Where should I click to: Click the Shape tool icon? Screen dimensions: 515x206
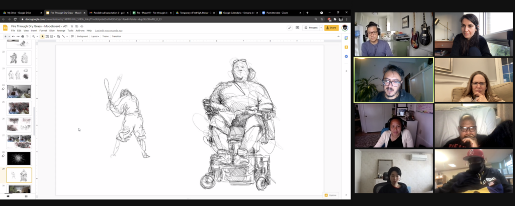57,37
